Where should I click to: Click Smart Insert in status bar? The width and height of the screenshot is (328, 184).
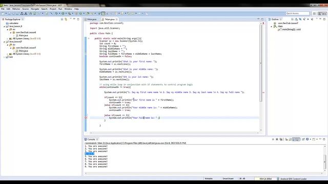tap(228, 179)
